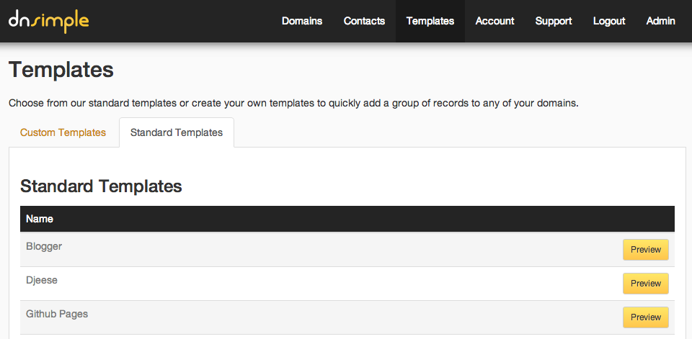Switch to the Custom Templates tab
This screenshot has width=692, height=339.
[63, 132]
